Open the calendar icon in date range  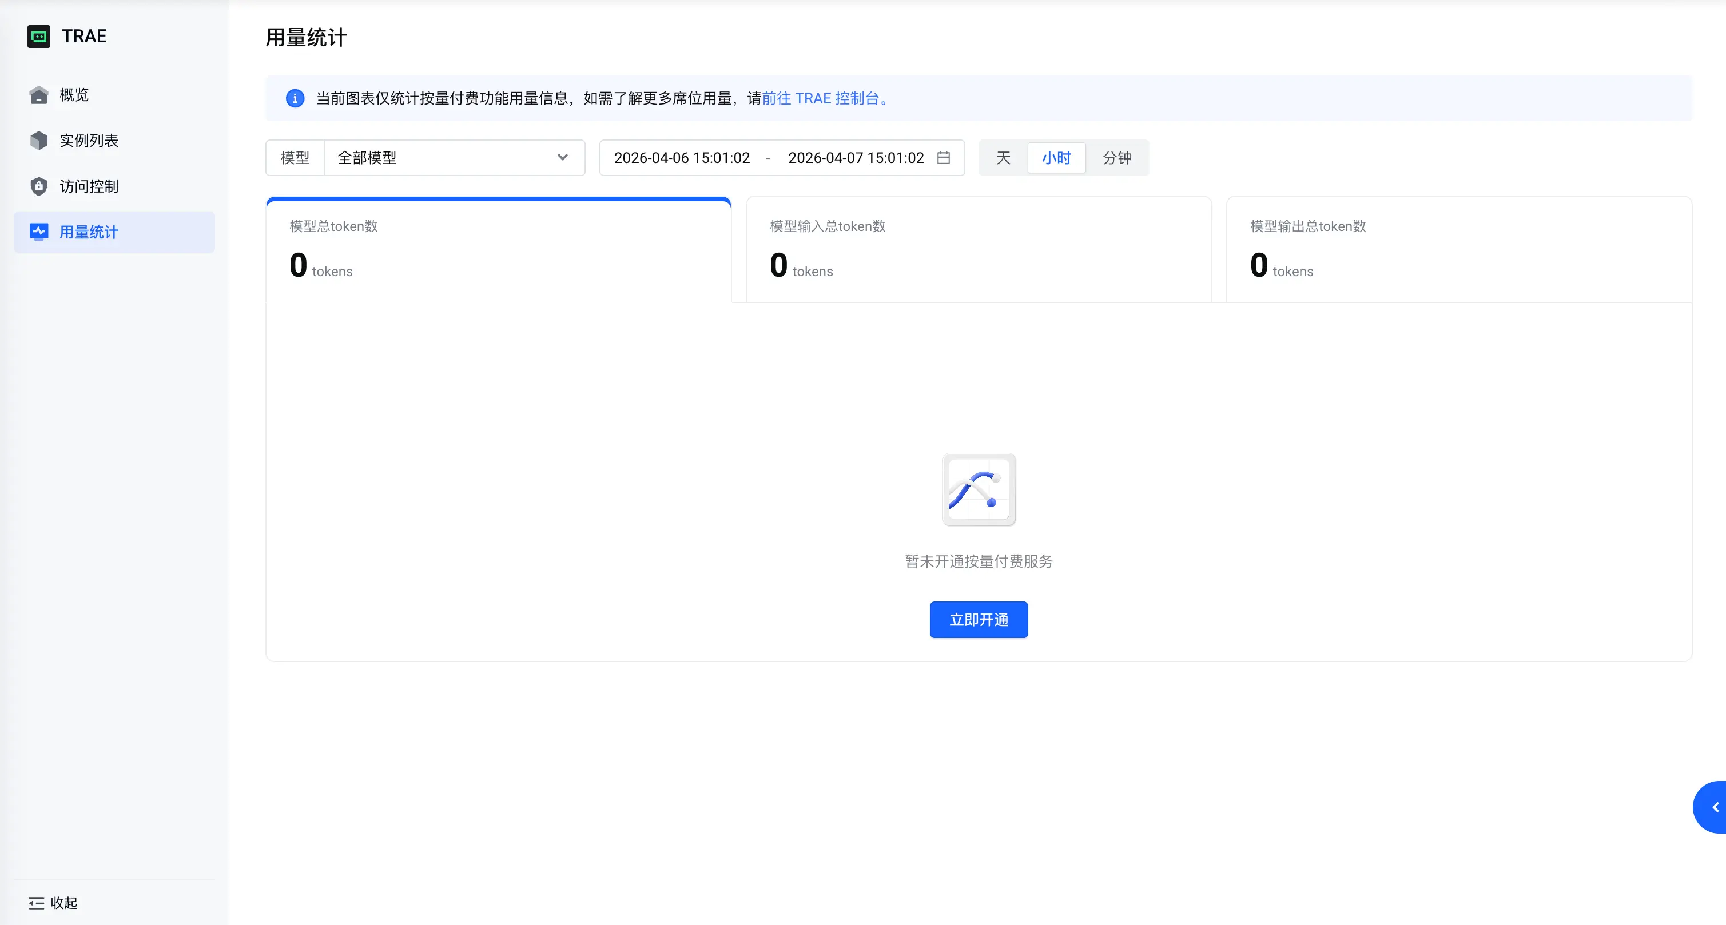click(x=944, y=158)
